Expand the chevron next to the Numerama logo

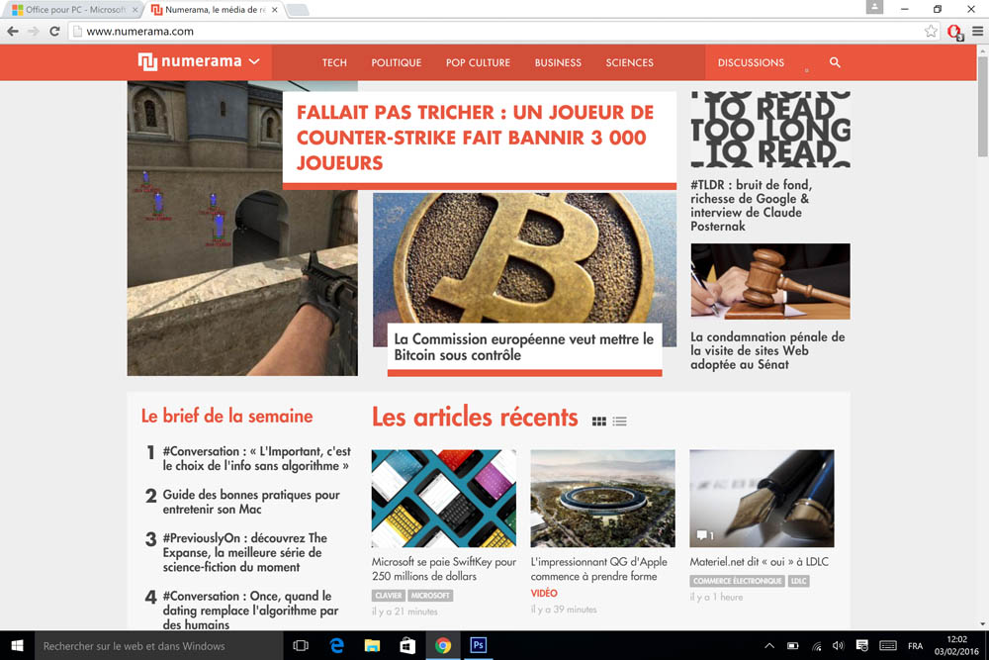pyautogui.click(x=254, y=61)
